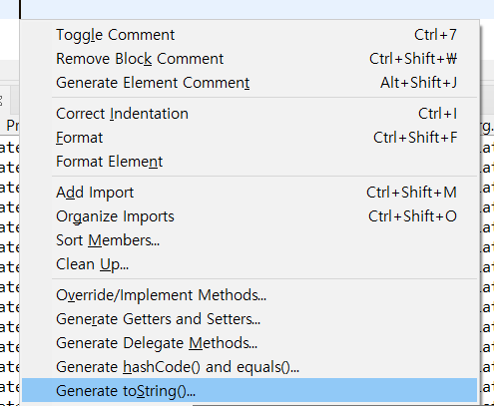Screen dimensions: 494x406
Task: Select Add Import menu item
Action: coord(249,193)
